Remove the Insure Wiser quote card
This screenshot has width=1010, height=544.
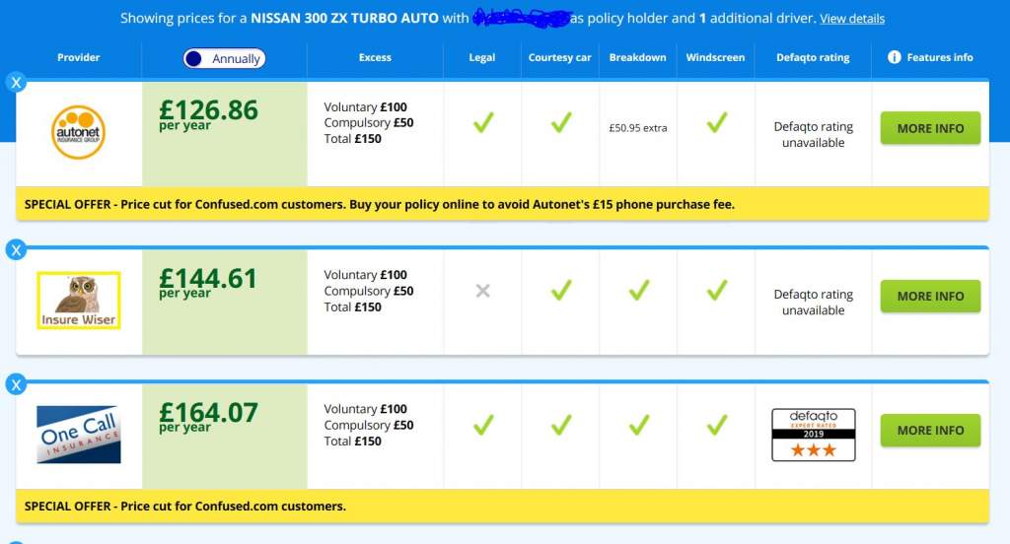16,250
